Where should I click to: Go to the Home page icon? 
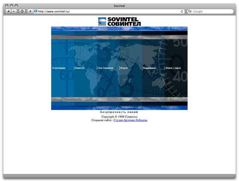(x=22, y=11)
